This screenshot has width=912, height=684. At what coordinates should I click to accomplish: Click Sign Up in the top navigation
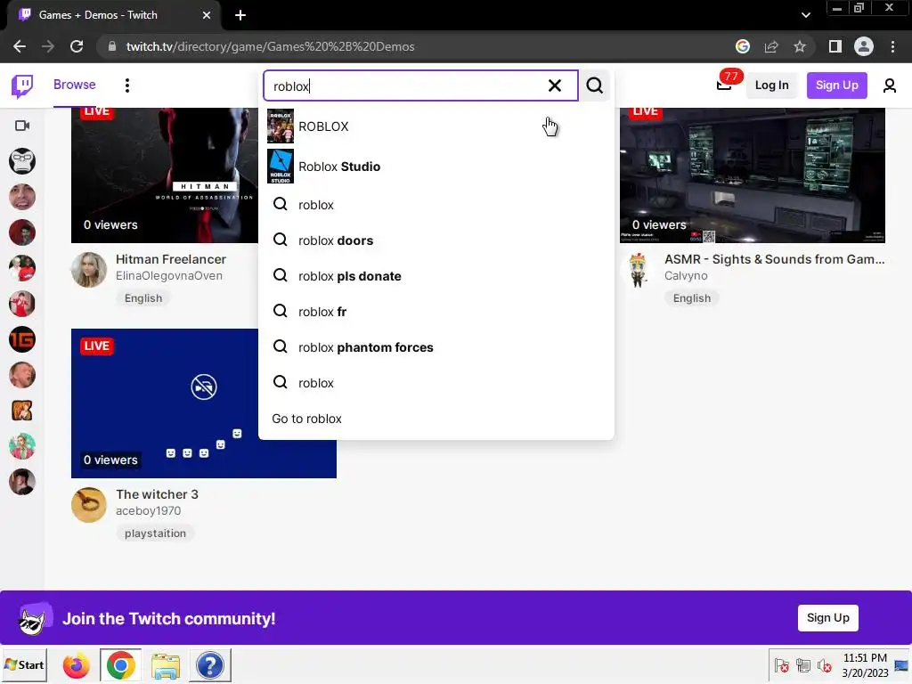(836, 85)
